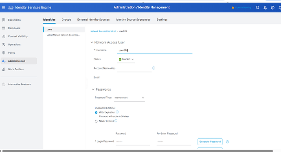The height and width of the screenshot is (152, 281).
Task: Click into the Account Name Alias field
Action: [134, 69]
